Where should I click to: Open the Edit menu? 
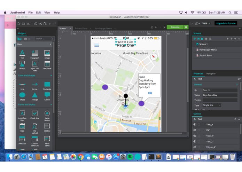[38, 13]
